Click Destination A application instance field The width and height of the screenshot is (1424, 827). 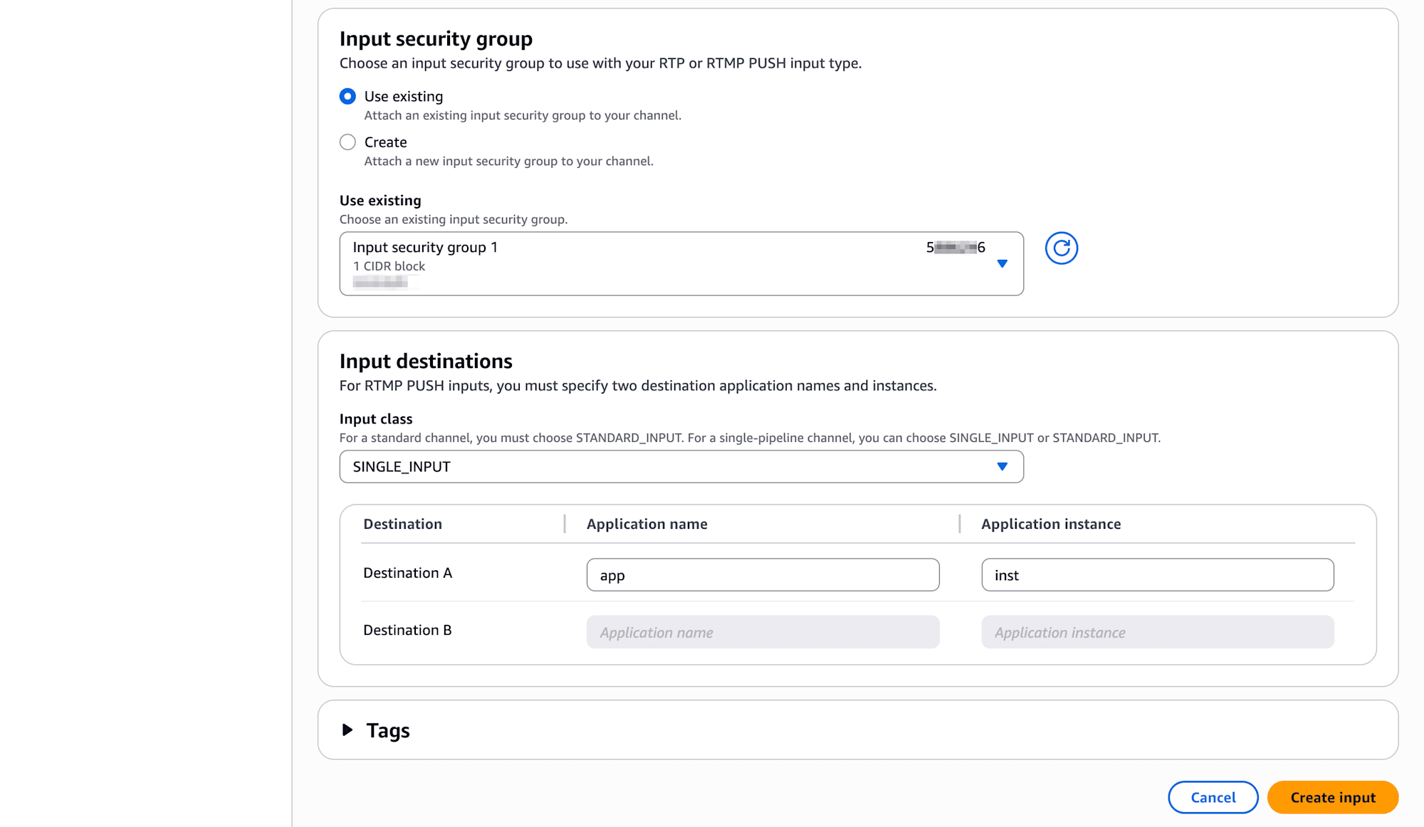[1157, 575]
